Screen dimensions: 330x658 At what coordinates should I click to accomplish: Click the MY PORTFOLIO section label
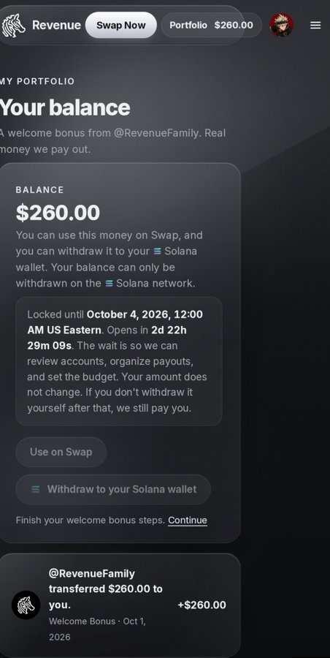[37, 81]
